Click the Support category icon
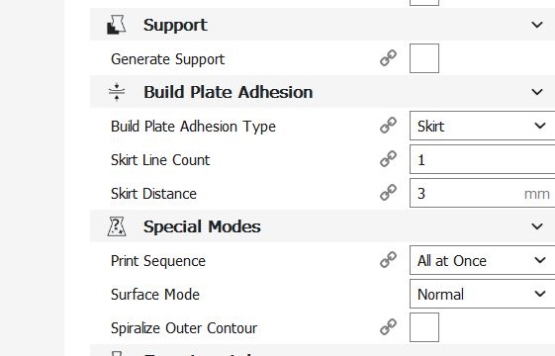Viewport: 555px width, 356px height. tap(117, 25)
